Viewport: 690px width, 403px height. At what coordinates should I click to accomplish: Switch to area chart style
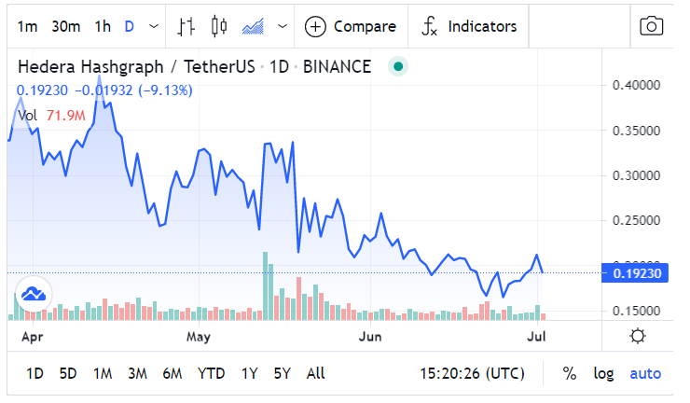[253, 26]
